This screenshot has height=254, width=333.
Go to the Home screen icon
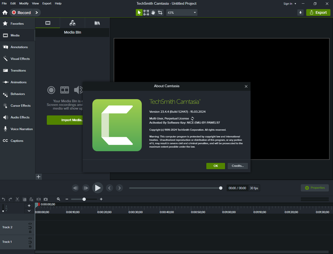(x=5, y=12)
